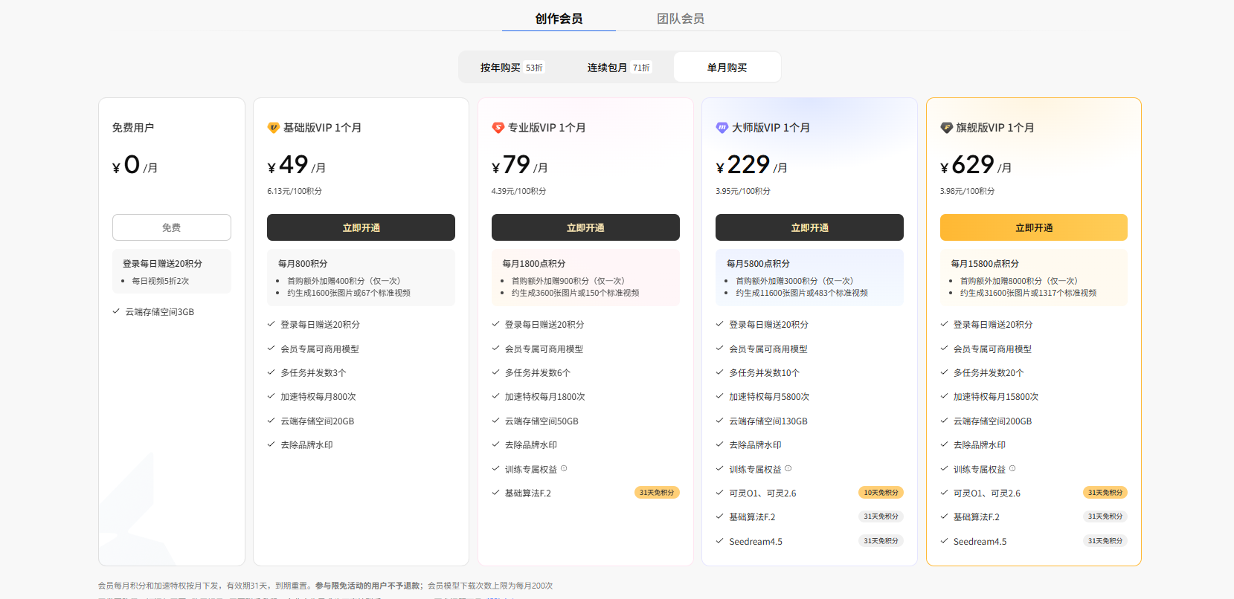The height and width of the screenshot is (599, 1234).
Task: Click 31天免积分 badge beside 旗舰版 Seedream4.5
Action: pos(1105,541)
